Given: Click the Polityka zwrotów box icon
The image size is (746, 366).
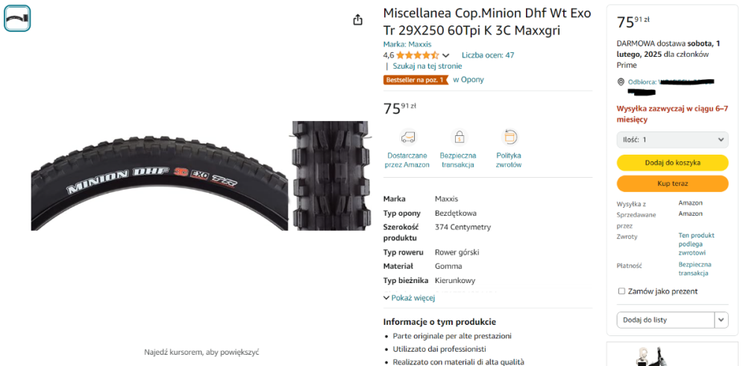Looking at the screenshot, I should (509, 137).
